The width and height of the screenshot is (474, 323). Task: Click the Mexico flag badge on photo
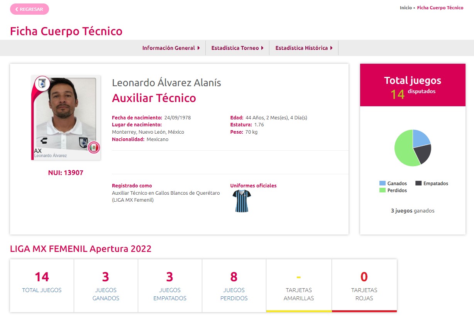[x=93, y=147]
